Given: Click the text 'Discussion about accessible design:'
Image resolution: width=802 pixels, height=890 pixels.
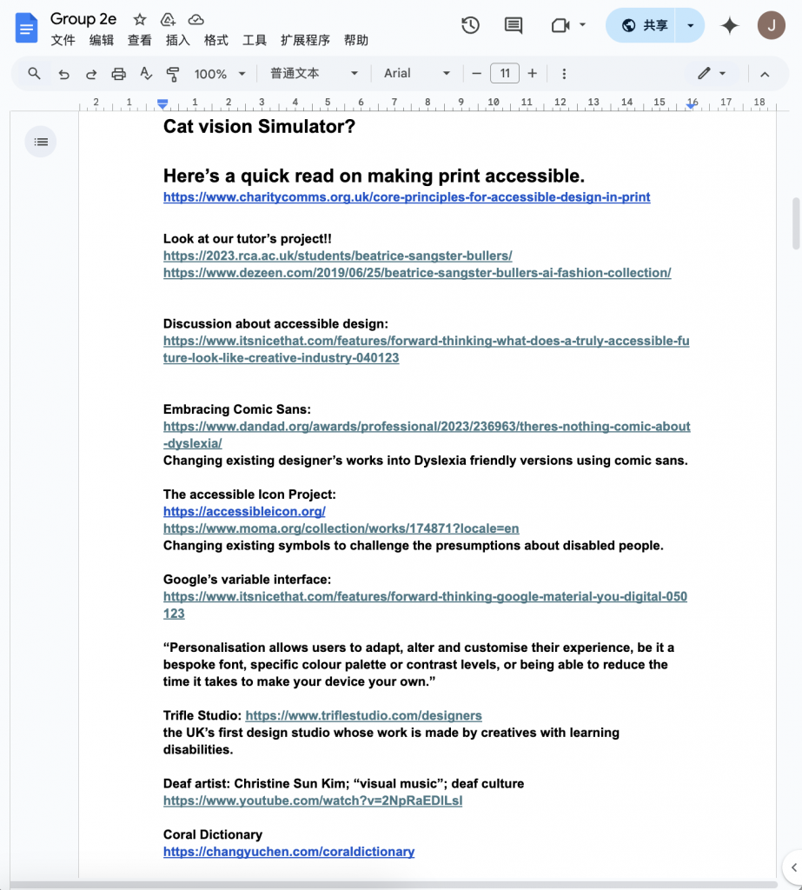Looking at the screenshot, I should [275, 324].
